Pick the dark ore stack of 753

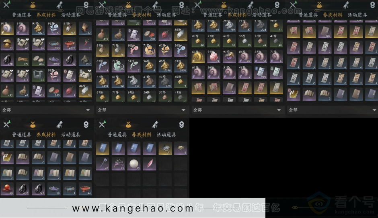coord(85,28)
